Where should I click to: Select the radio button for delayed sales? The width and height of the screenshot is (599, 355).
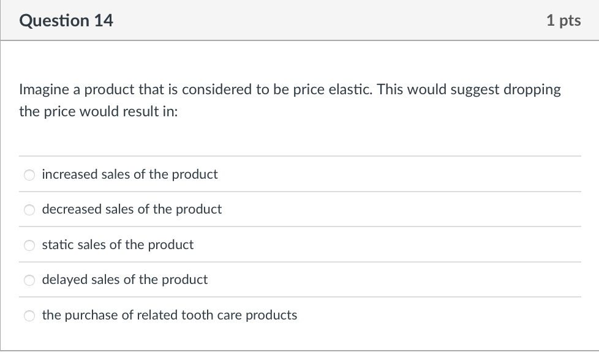coord(29,280)
